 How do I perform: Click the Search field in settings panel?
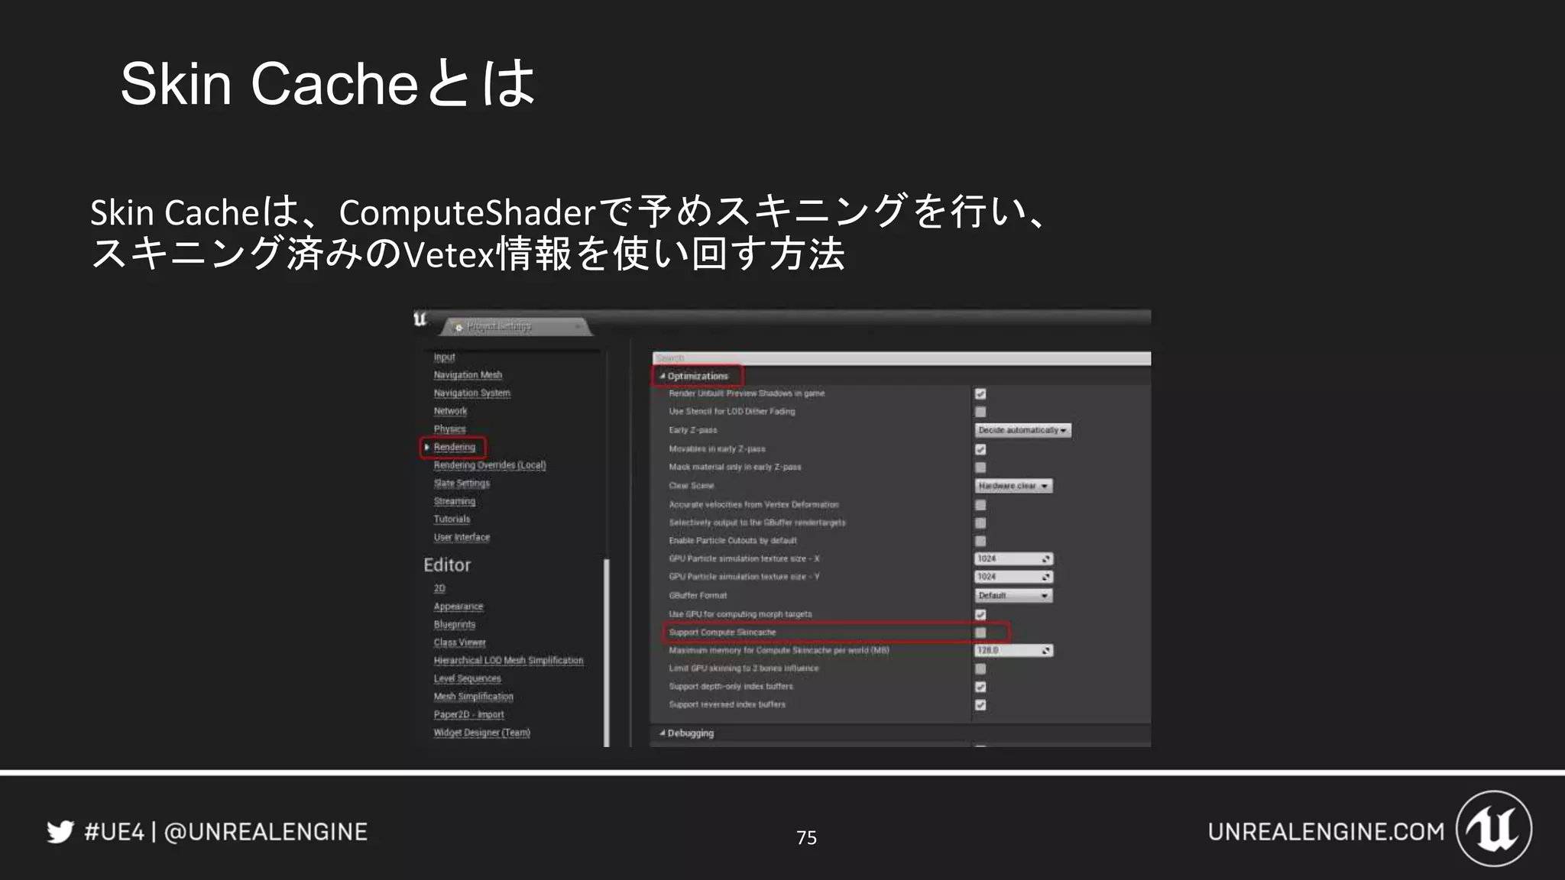click(x=902, y=358)
